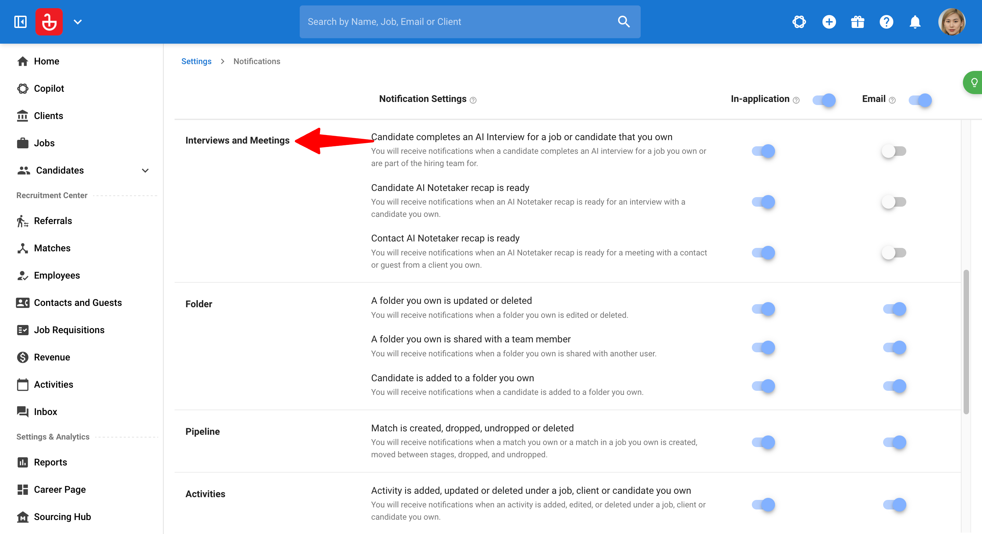Open the gift icon in the top bar
This screenshot has width=982, height=534.
(857, 22)
